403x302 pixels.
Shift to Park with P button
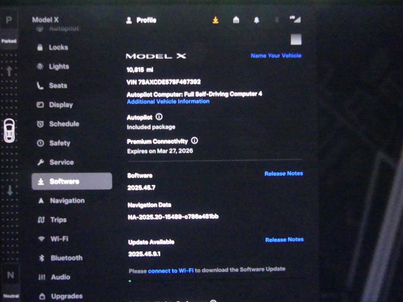tap(9, 21)
